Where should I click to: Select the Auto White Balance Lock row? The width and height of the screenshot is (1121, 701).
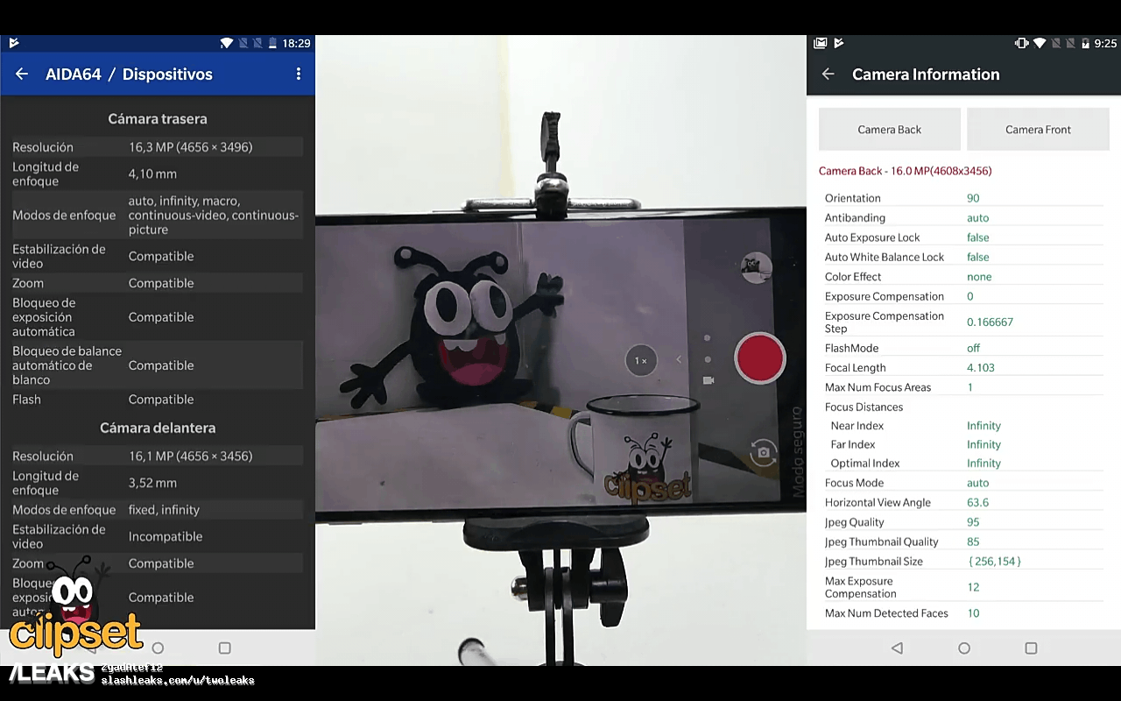click(x=963, y=257)
